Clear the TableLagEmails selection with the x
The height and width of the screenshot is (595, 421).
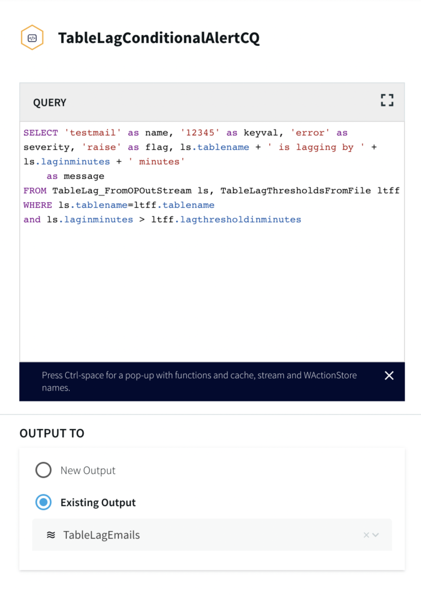pyautogui.click(x=366, y=535)
